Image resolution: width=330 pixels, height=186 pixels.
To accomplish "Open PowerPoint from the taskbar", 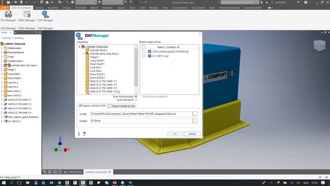I will 114,182.
